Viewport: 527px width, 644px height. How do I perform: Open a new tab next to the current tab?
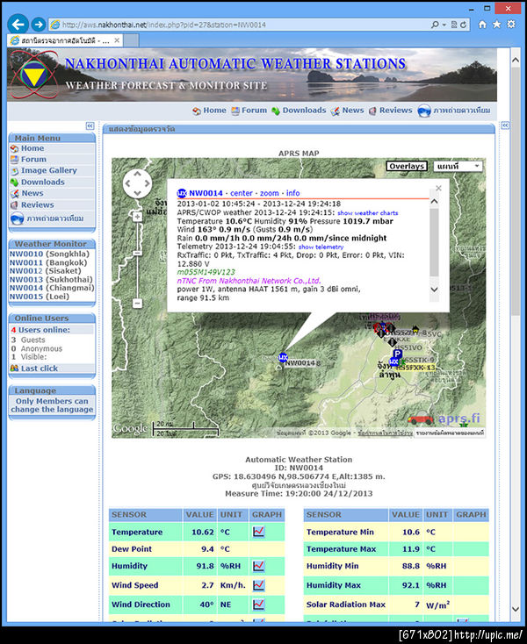pyautogui.click(x=131, y=40)
